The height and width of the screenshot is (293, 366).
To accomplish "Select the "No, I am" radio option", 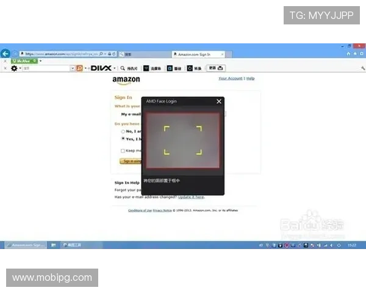I will [123, 131].
